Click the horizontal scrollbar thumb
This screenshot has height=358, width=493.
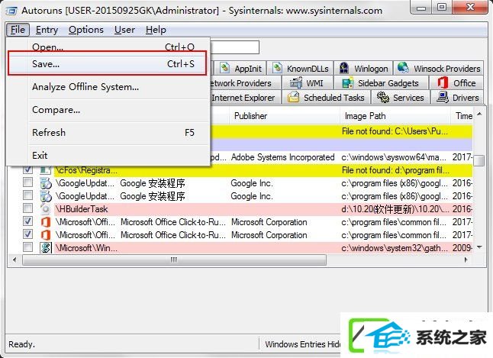point(174,260)
